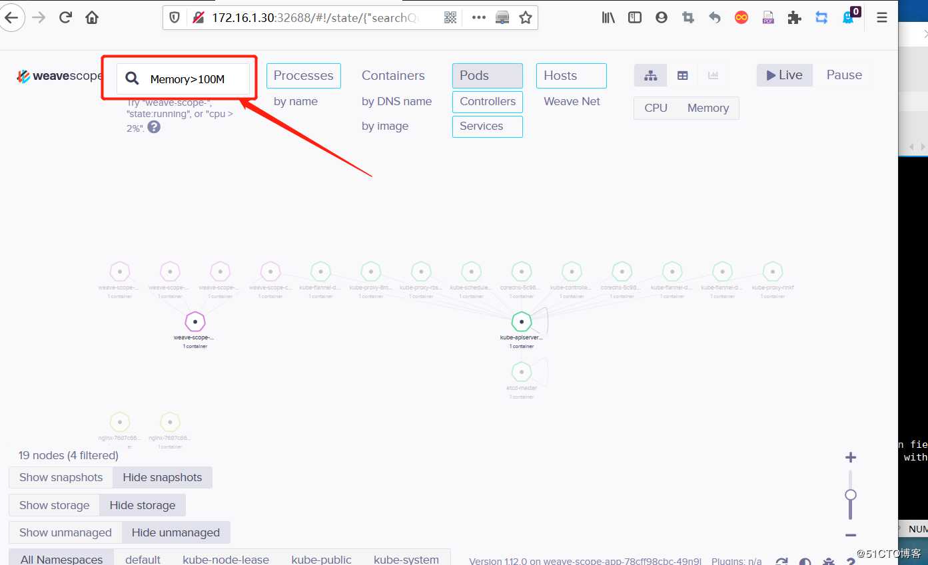Open Containers by DNS name view
The width and height of the screenshot is (928, 565).
(397, 102)
